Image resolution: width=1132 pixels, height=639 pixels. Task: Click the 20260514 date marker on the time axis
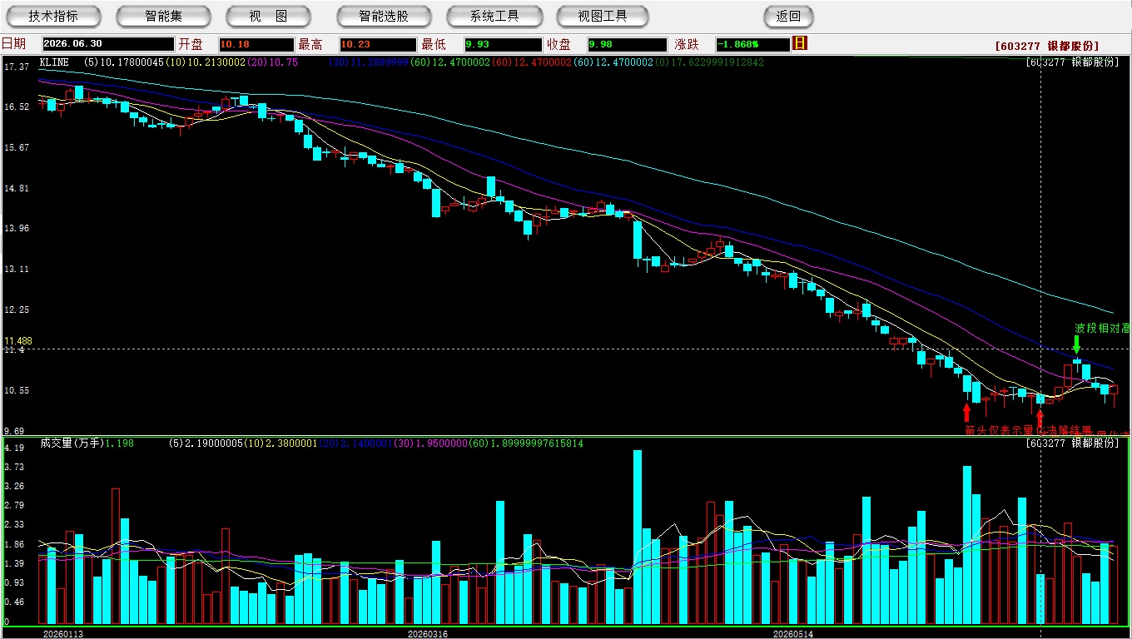tap(793, 633)
